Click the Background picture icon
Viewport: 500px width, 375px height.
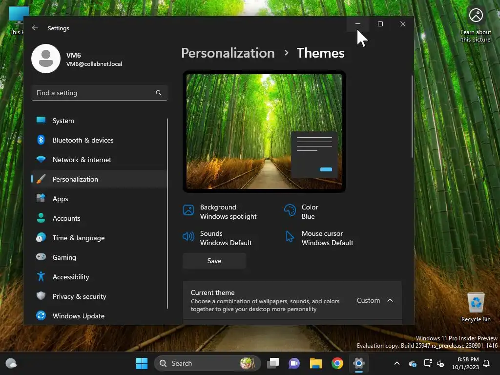coord(188,210)
